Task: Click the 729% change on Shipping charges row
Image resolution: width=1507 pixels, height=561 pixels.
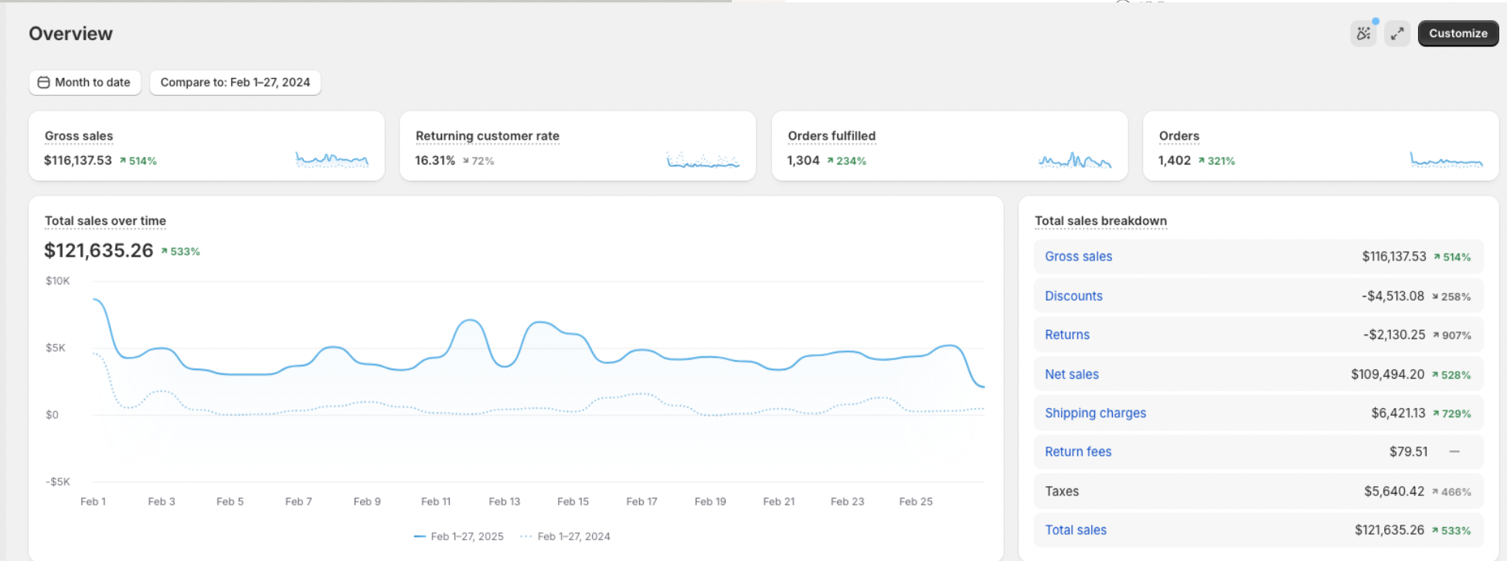Action: coord(1452,414)
